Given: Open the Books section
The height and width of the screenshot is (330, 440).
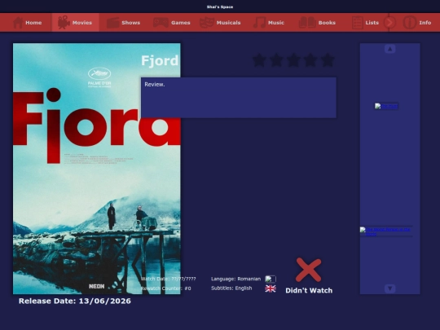Looking at the screenshot, I should tap(317, 23).
